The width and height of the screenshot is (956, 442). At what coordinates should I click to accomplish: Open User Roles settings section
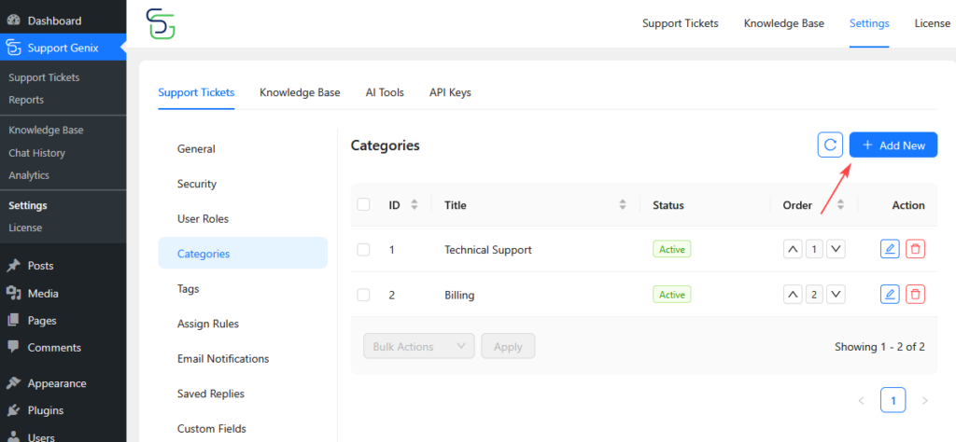point(243,218)
